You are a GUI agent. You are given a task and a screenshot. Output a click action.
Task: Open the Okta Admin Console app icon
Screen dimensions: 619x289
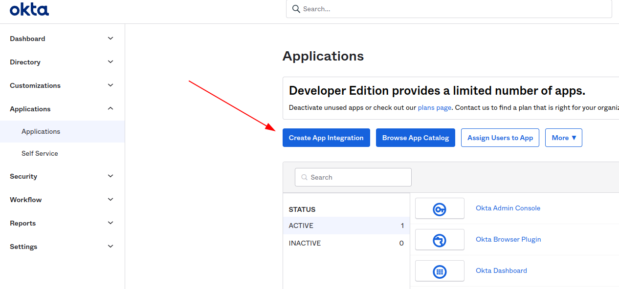[440, 208]
